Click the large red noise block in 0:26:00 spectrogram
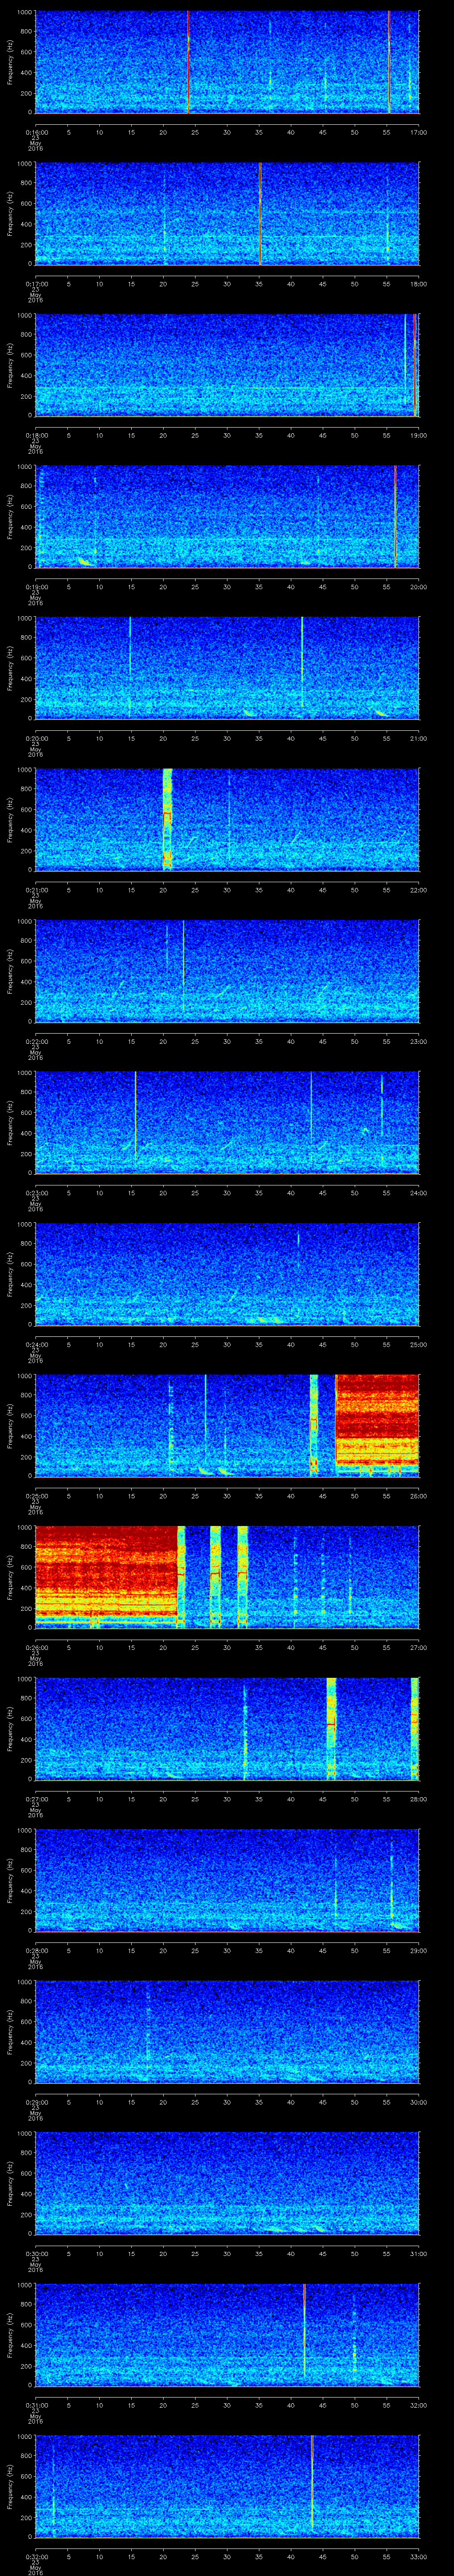The height and width of the screenshot is (2576, 454). click(x=106, y=1577)
